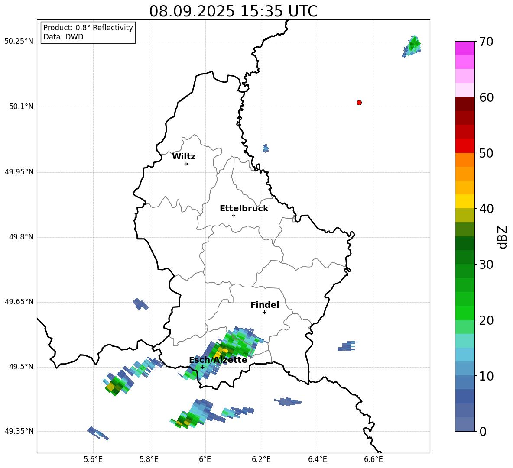Click the colorbar tick value 20
513x468 pixels.
point(486,320)
